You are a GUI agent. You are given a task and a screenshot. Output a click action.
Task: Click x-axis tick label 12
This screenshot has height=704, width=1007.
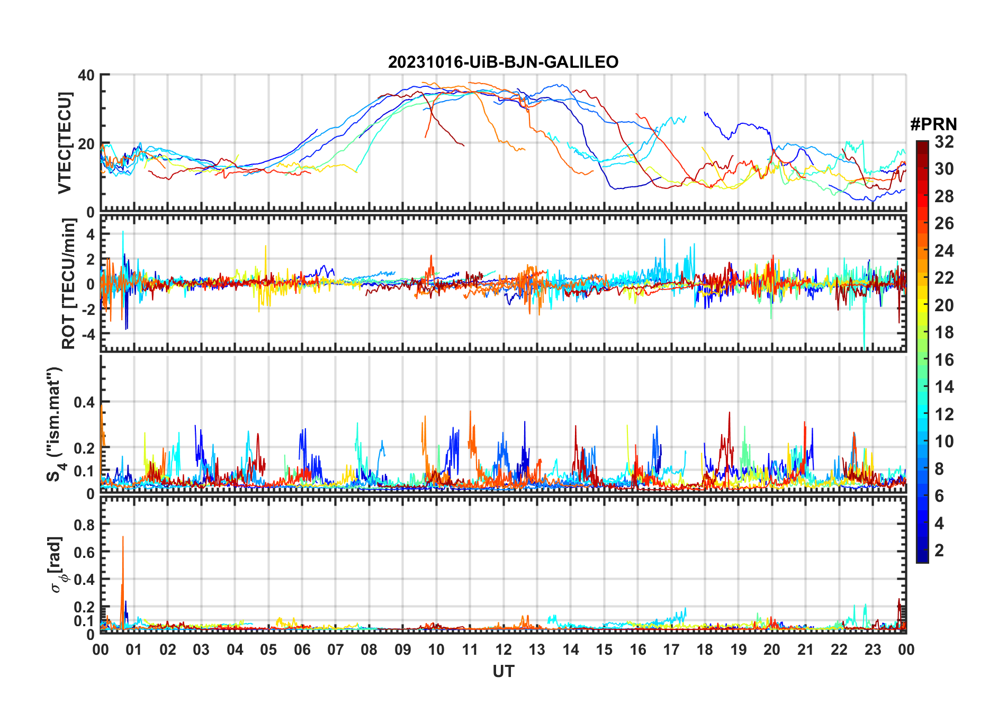tap(503, 649)
